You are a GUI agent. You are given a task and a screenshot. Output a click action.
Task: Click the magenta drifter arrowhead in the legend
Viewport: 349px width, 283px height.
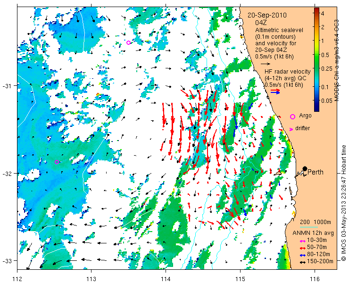(x=291, y=129)
